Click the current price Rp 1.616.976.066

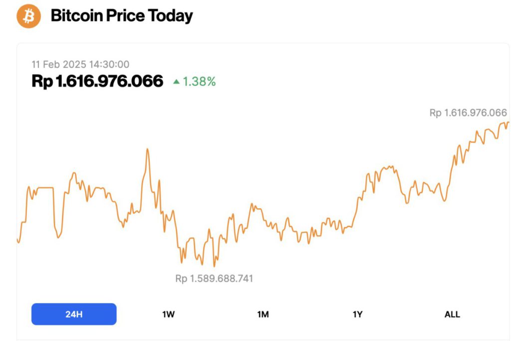coord(97,80)
